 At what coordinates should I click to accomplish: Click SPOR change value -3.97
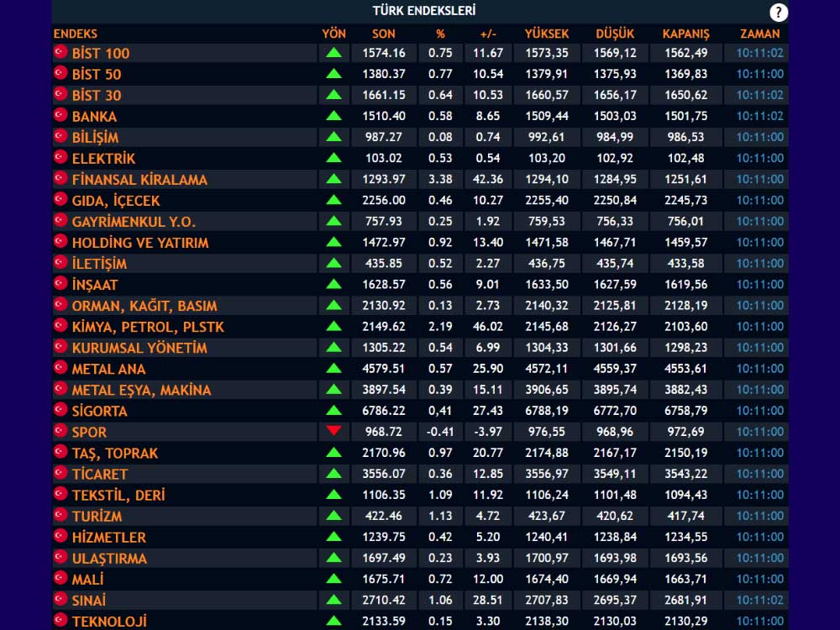(x=488, y=432)
